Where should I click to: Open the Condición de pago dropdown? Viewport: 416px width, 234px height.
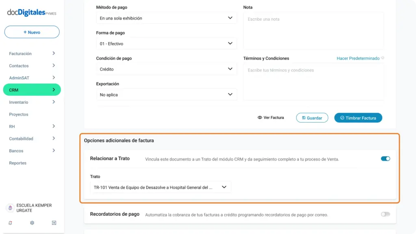(x=166, y=69)
